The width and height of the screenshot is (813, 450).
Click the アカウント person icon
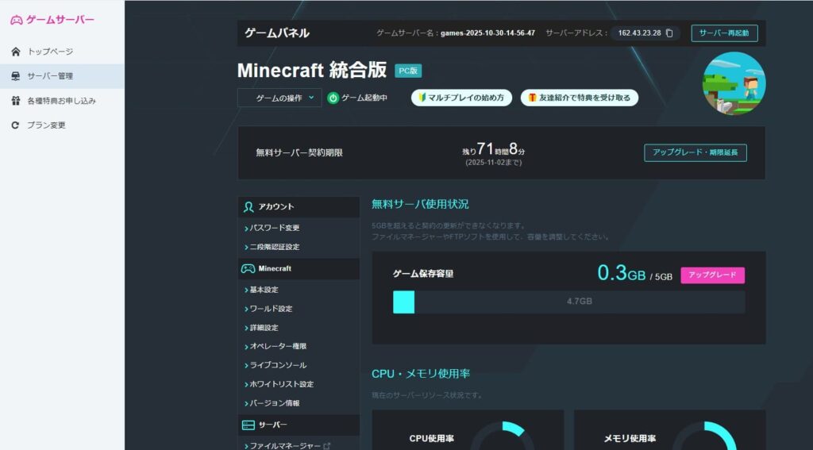coord(249,207)
